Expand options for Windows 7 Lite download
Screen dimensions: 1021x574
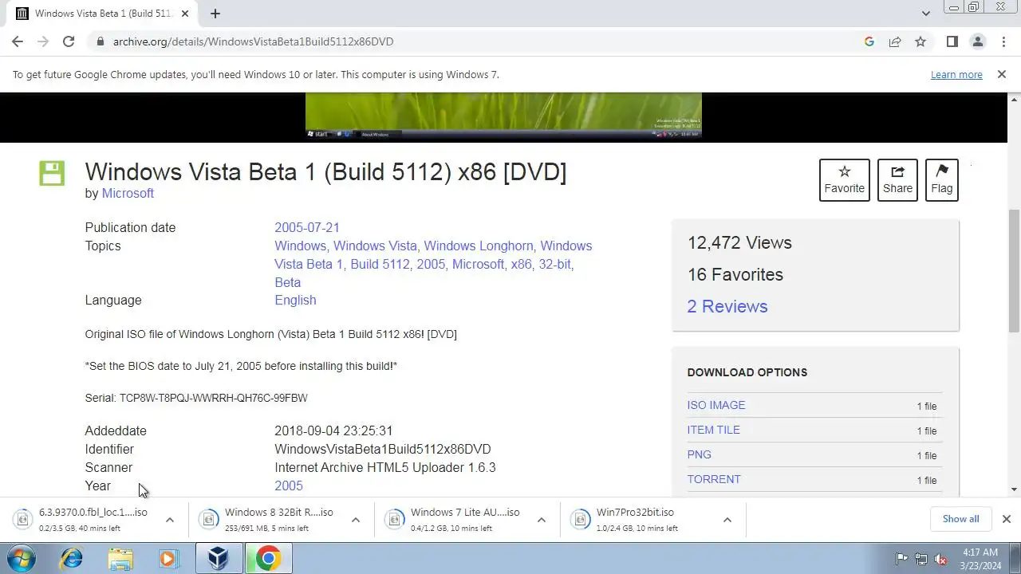point(542,520)
